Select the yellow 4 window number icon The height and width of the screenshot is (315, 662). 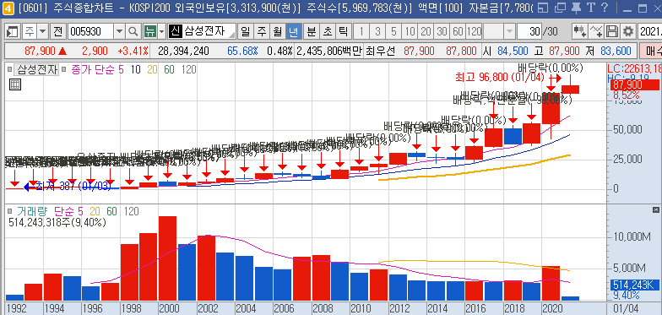pyautogui.click(x=8, y=8)
